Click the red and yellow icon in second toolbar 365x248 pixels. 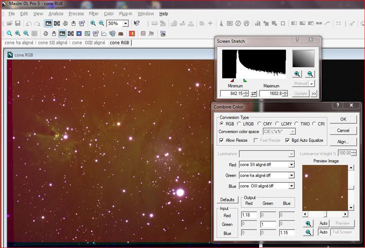(x=132, y=34)
